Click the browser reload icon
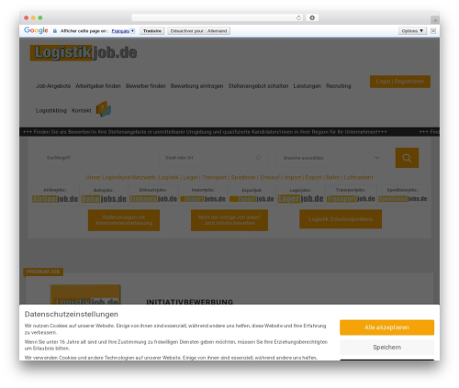The width and height of the screenshot is (459, 388). (x=298, y=17)
